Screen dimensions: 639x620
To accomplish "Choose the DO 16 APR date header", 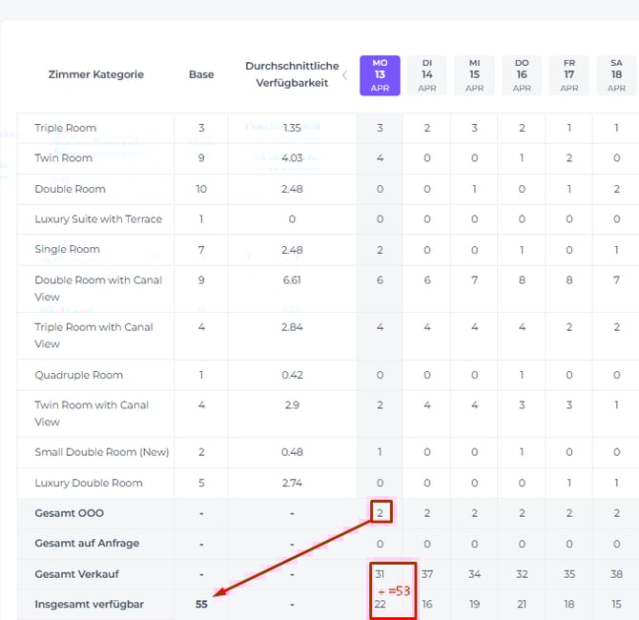I will [x=522, y=74].
